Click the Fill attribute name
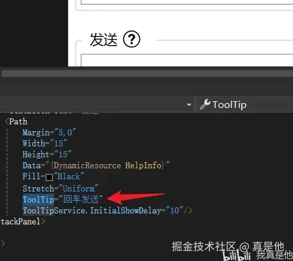The width and height of the screenshot is (293, 261). tap(31, 176)
